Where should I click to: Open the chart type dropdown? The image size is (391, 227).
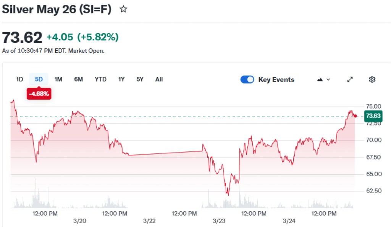pyautogui.click(x=323, y=79)
